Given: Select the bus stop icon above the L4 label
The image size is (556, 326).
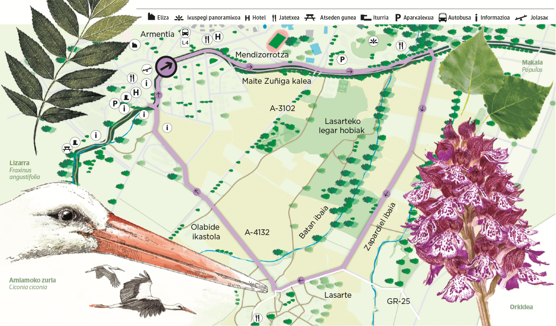Looking at the screenshot, I should pyautogui.click(x=185, y=33).
